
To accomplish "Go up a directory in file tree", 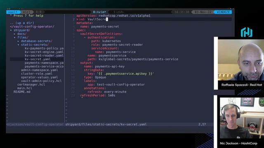I will tap(22, 23).
